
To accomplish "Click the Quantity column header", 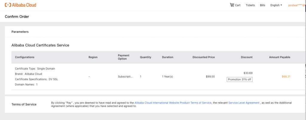I will click(x=146, y=57).
